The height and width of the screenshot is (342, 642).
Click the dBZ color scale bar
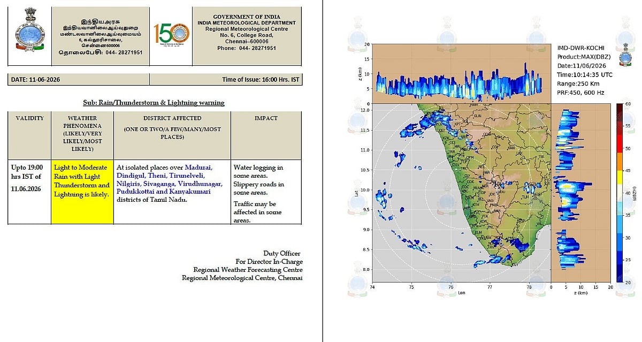pyautogui.click(x=619, y=193)
